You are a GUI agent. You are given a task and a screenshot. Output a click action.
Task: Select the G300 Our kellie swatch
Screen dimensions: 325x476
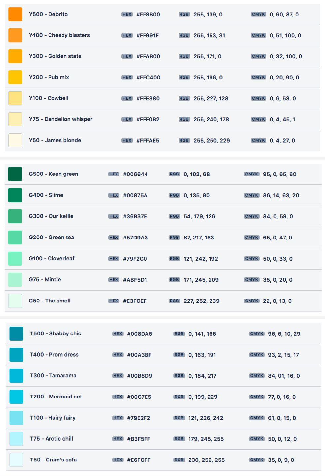click(15, 216)
